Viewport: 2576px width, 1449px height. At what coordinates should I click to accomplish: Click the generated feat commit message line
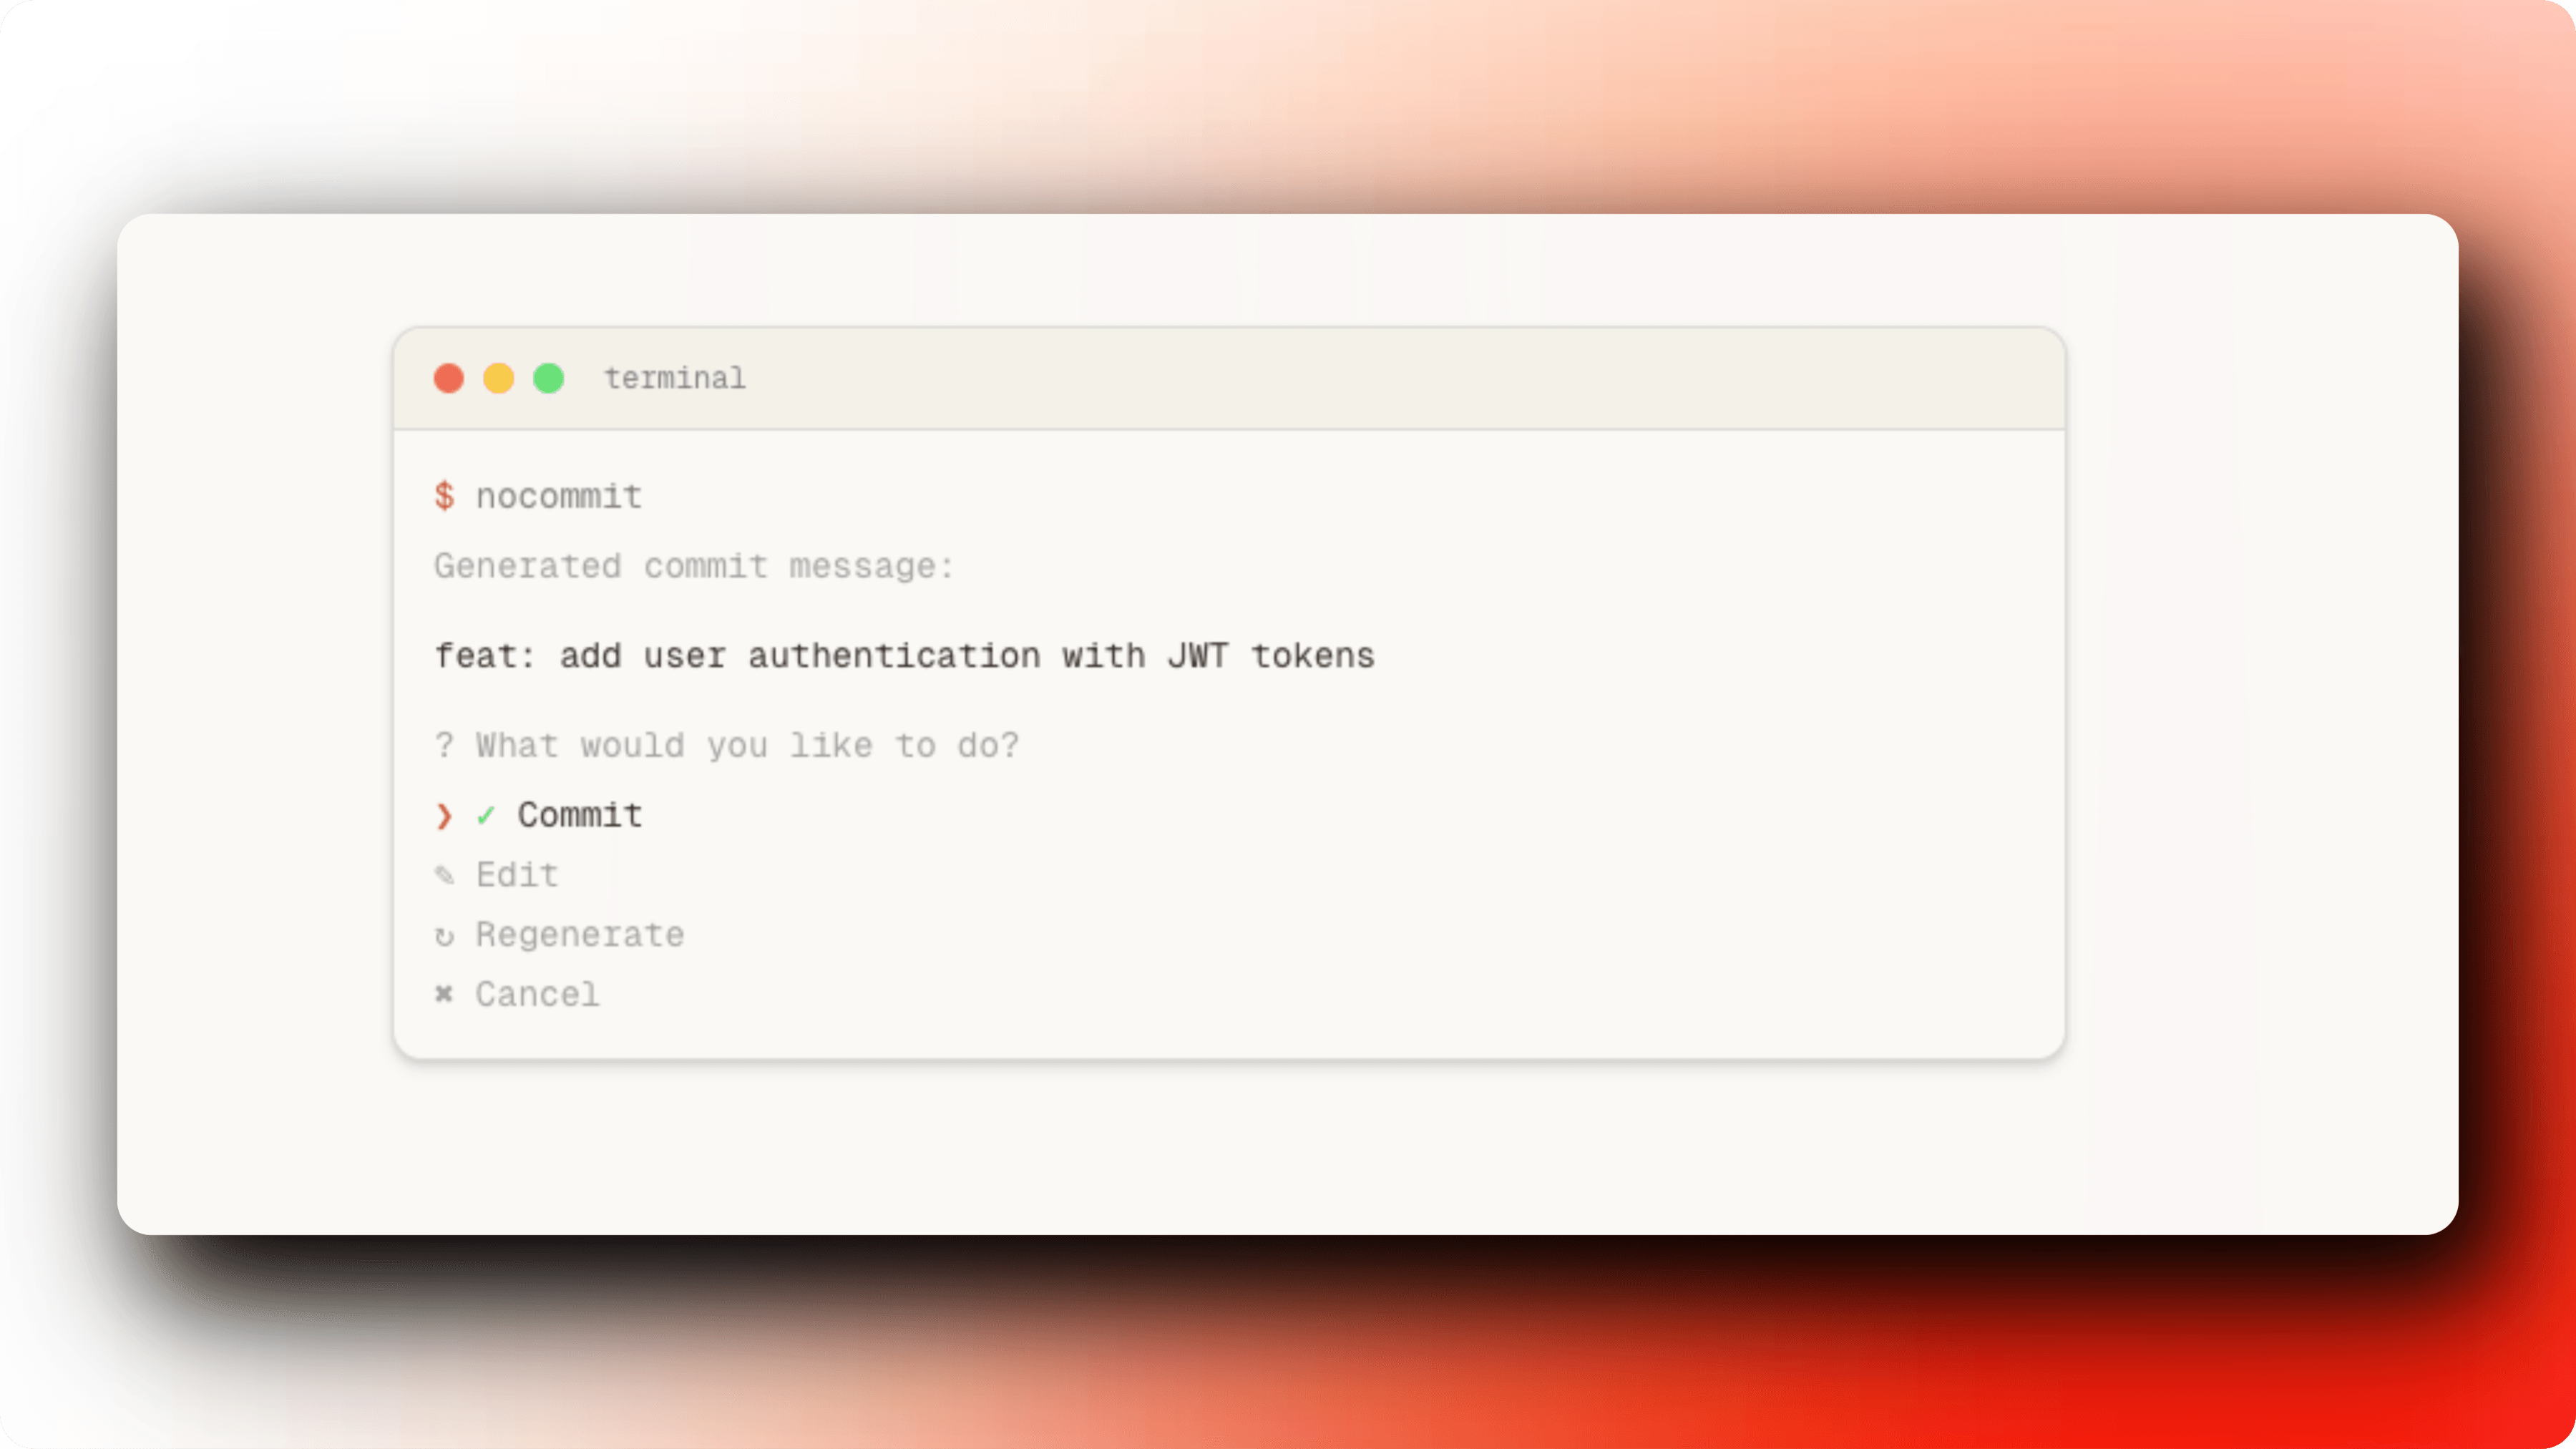pos(905,656)
